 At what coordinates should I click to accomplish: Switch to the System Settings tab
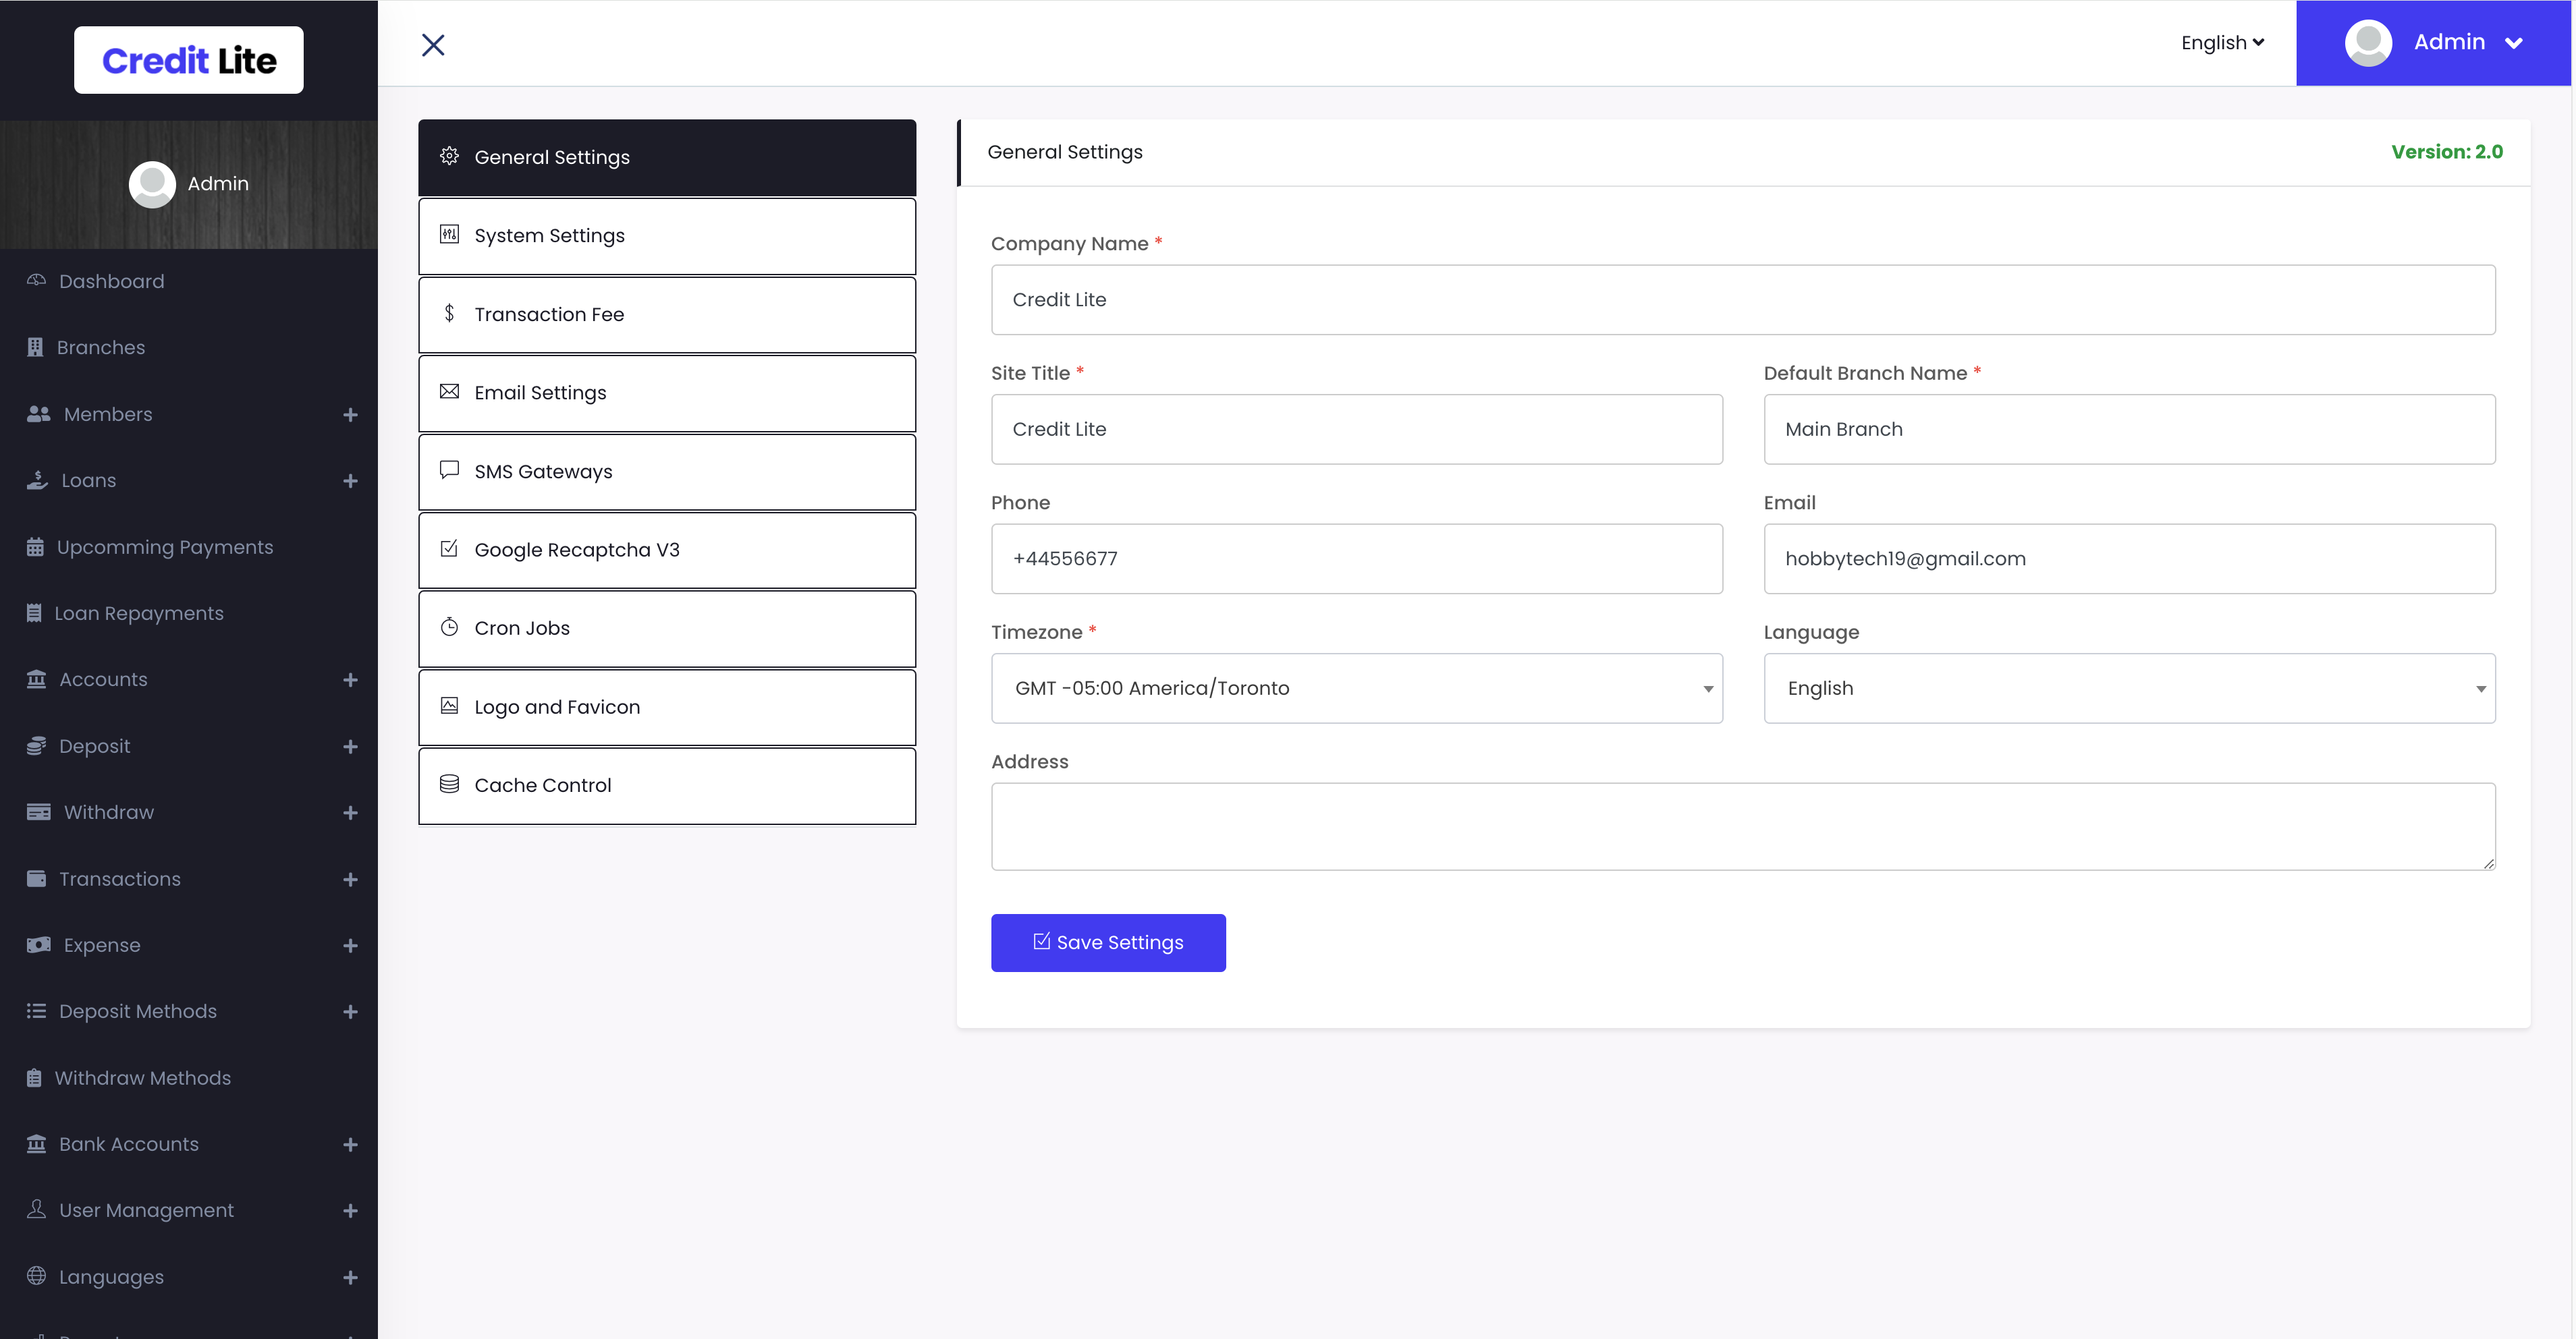click(x=667, y=236)
